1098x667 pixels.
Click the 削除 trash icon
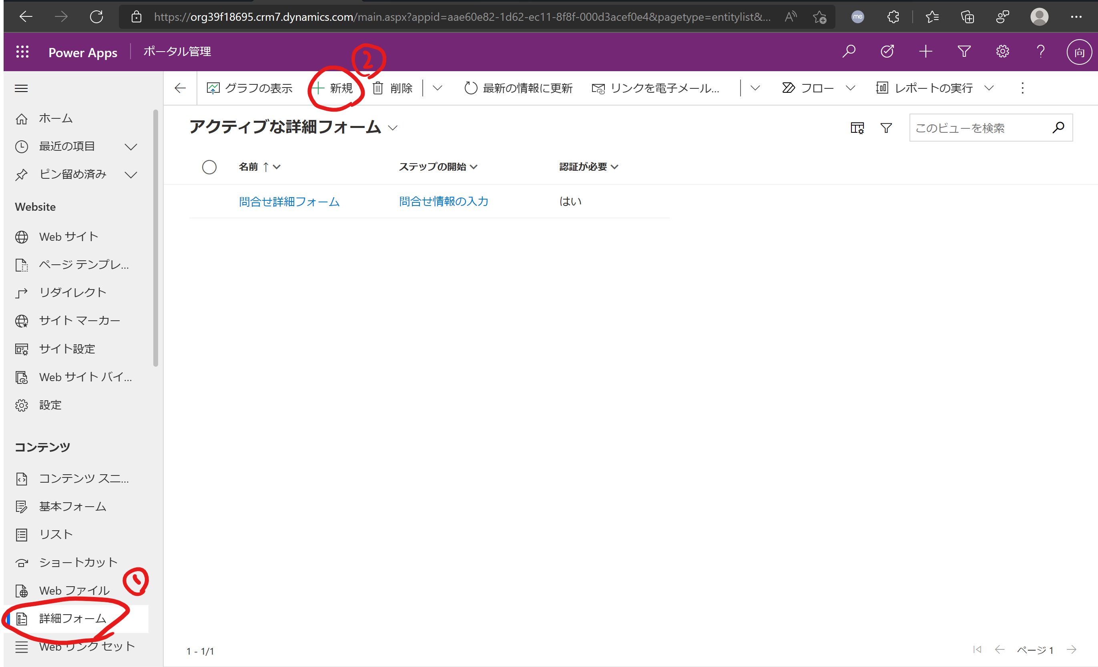click(x=378, y=88)
